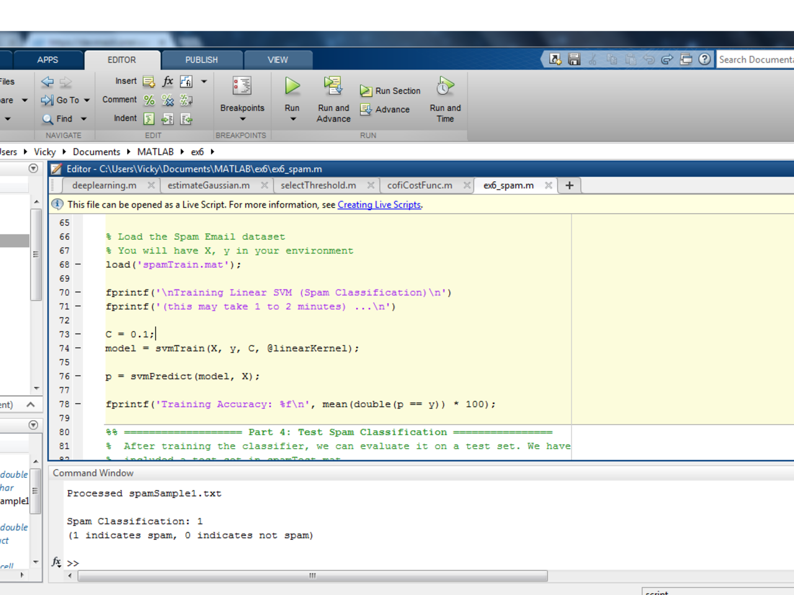The width and height of the screenshot is (794, 595).
Task: Click the Run and Advance icon
Action: (x=333, y=86)
